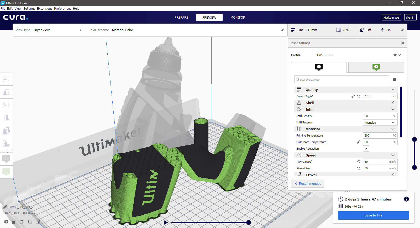Open the Profile dropdown showing Fine
The image size is (420, 228).
360,55
